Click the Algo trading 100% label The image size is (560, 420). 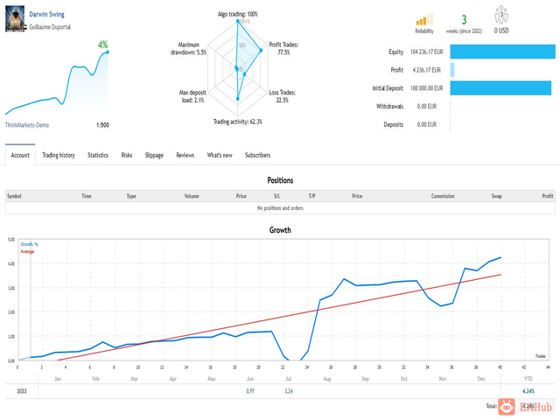click(237, 14)
